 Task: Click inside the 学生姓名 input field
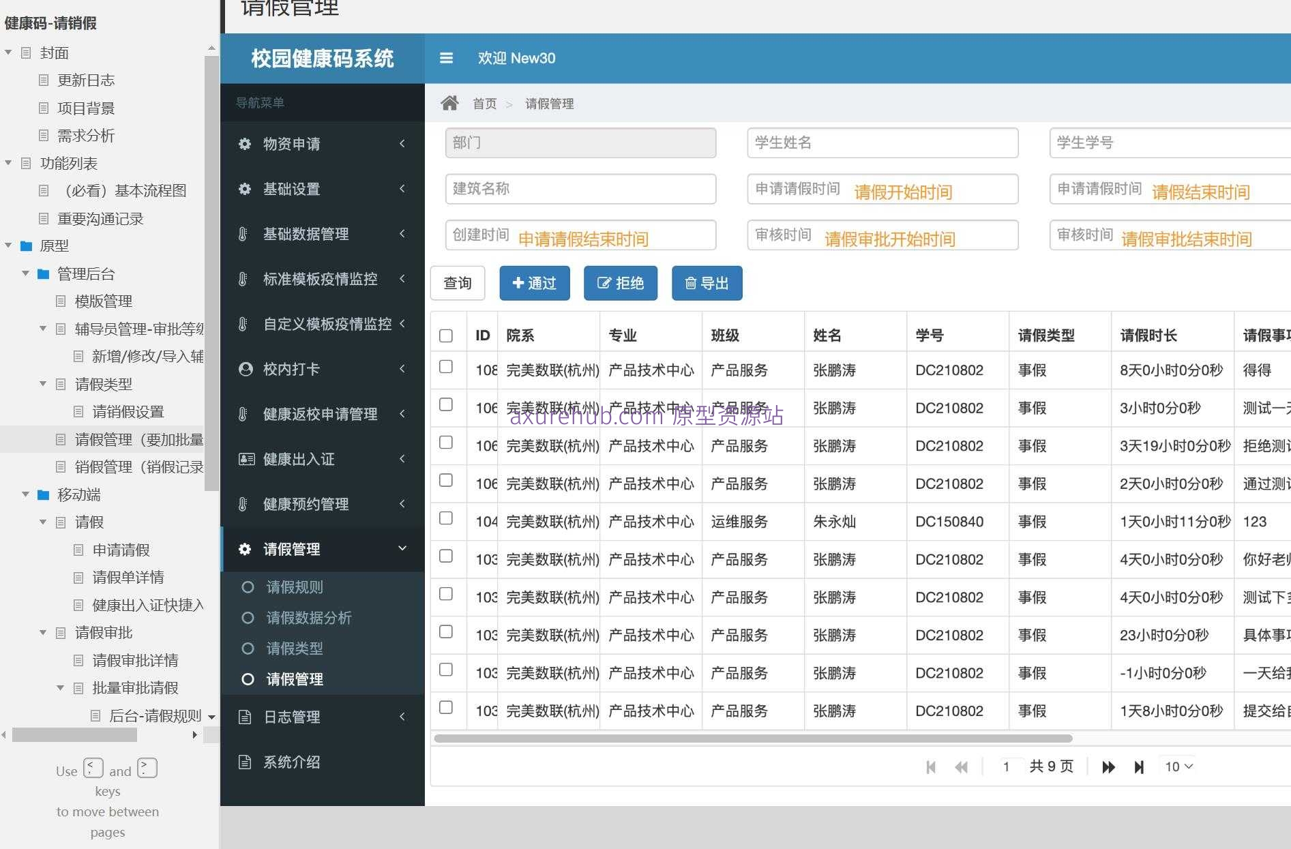pyautogui.click(x=882, y=143)
